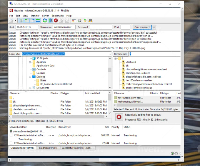Screen dimensions: 200x166
Task: Click the green gear status icon at bottom
Action: click(x=172, y=153)
